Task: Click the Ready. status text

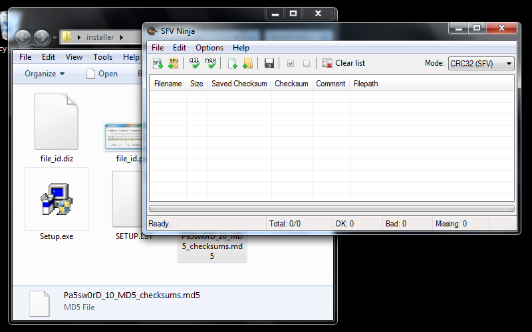Action: [160, 224]
